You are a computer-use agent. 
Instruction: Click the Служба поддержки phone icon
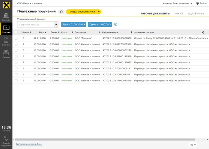[6, 138]
